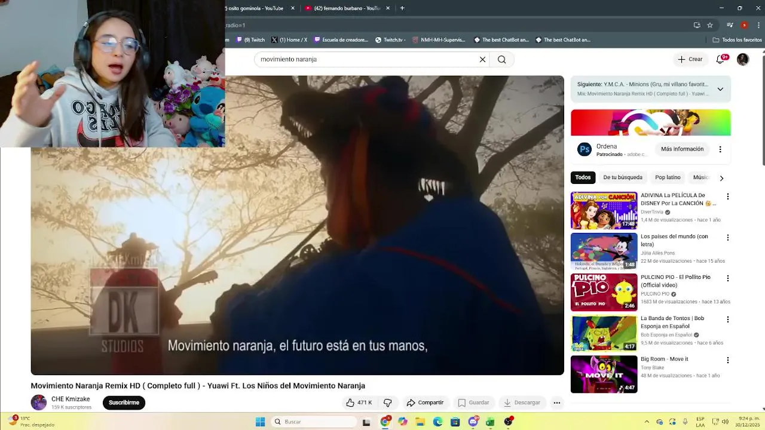
Task: Show hidden system tray icons
Action: pos(647,422)
